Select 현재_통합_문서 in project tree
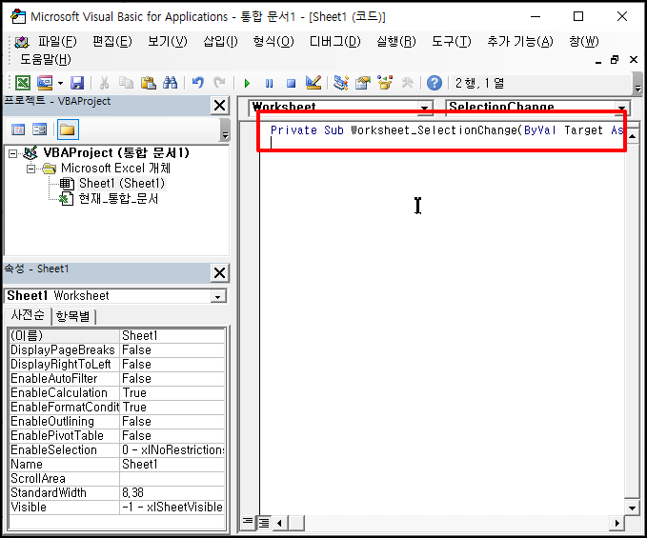The height and width of the screenshot is (538, 647). (118, 199)
